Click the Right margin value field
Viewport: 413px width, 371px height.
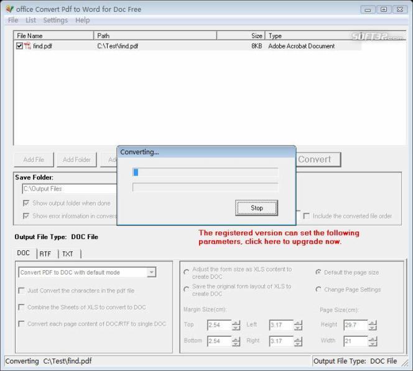click(x=281, y=341)
